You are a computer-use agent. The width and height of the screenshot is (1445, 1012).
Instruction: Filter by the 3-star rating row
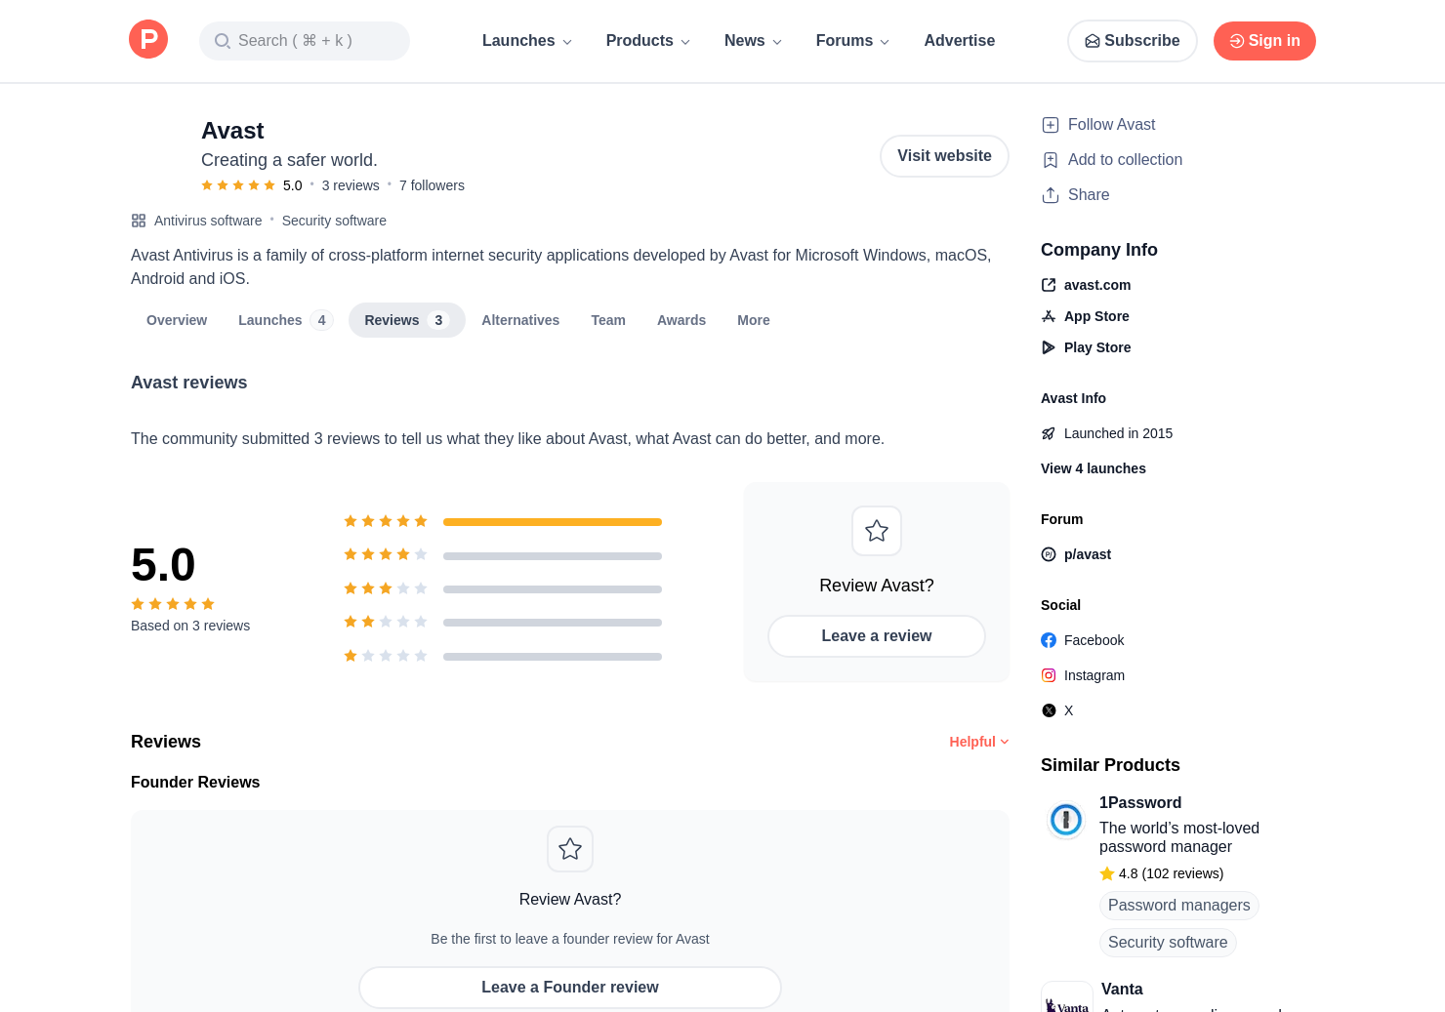coord(503,589)
